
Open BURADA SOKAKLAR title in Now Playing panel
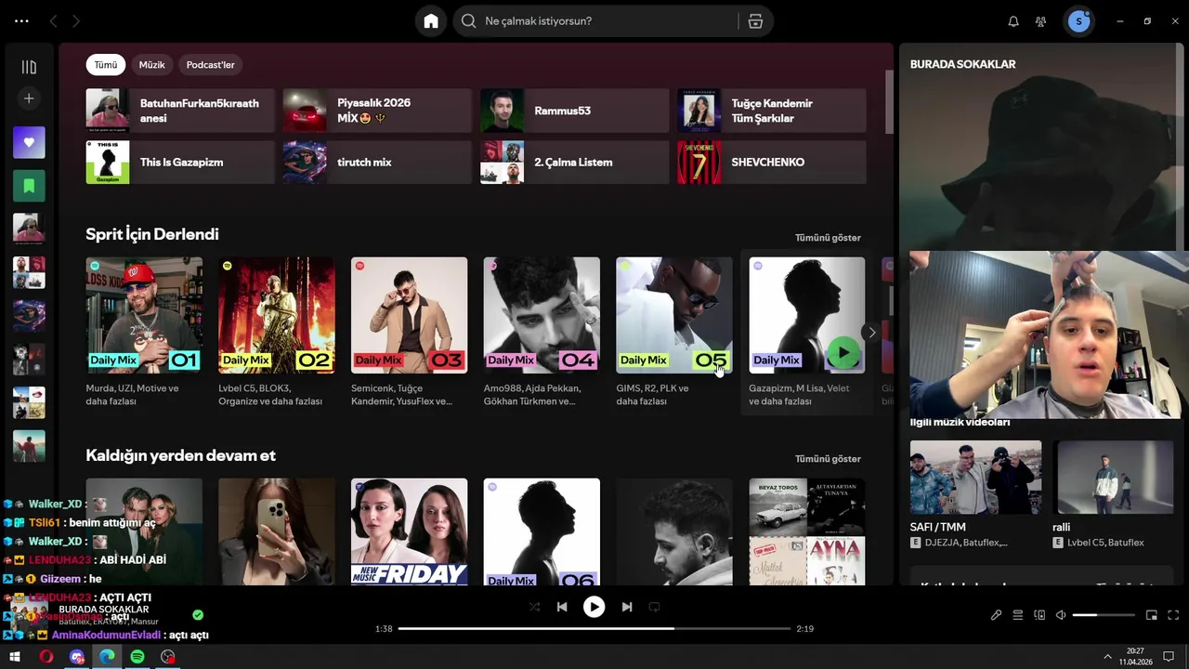point(962,64)
